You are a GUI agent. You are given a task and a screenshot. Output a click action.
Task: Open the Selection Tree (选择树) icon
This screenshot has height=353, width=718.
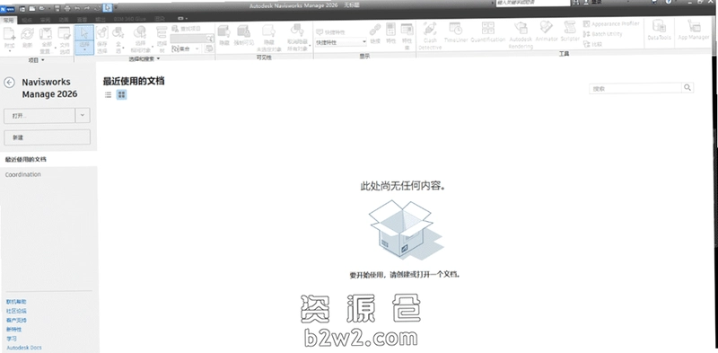(x=162, y=33)
